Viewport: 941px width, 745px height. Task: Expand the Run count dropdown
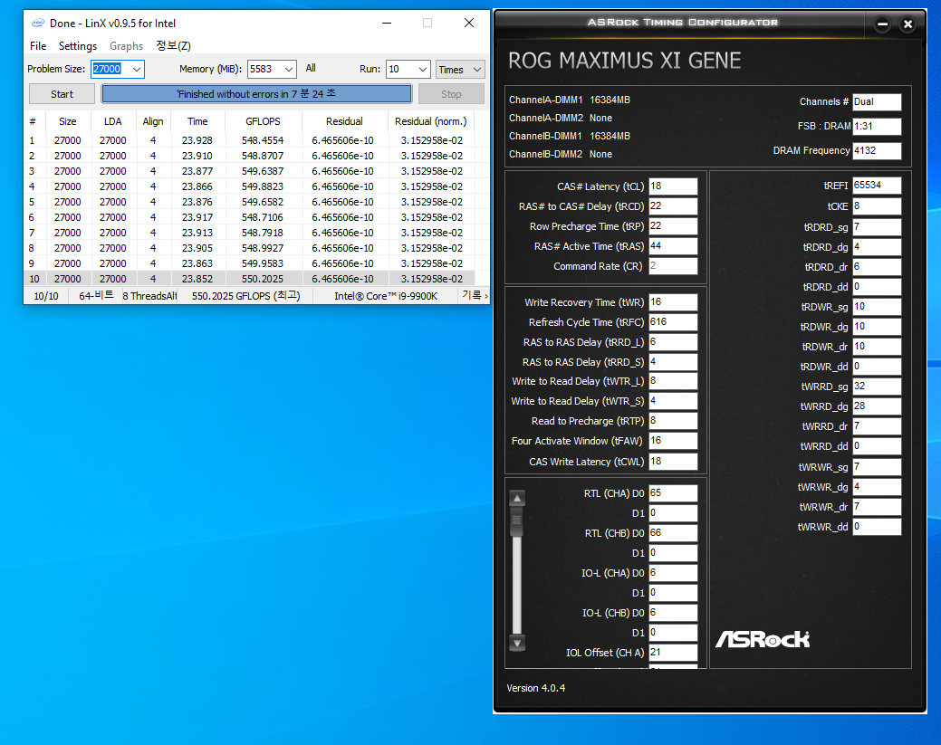(x=423, y=69)
